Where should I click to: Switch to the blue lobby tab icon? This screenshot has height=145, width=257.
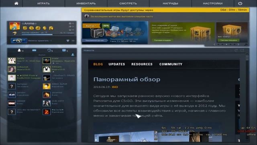tap(34, 50)
